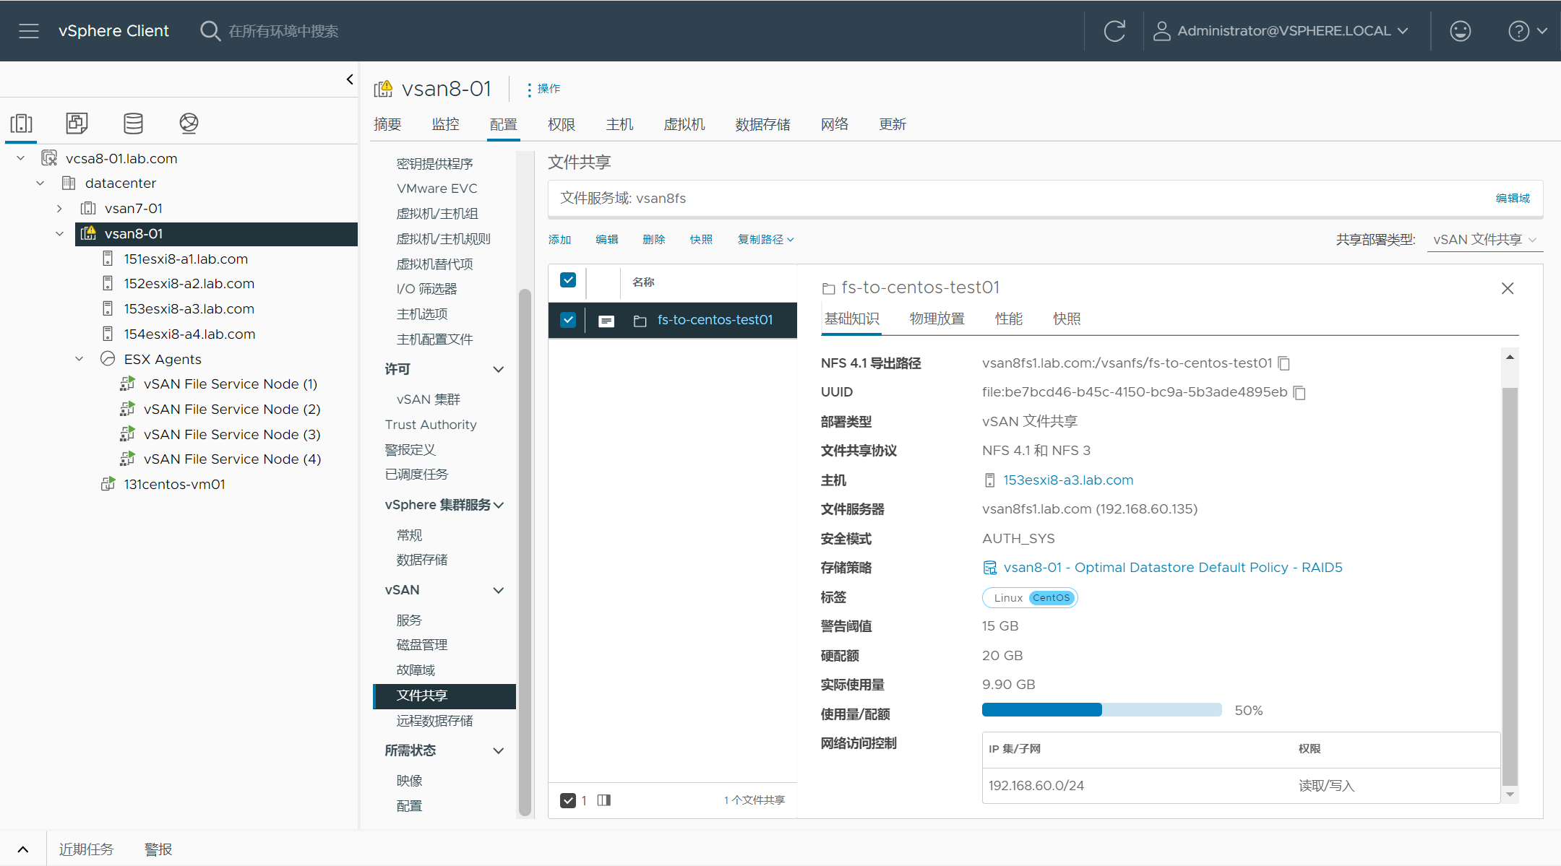Viewport: 1561px width, 866px height.
Task: Refresh the vSphere Client view
Action: point(1114,31)
